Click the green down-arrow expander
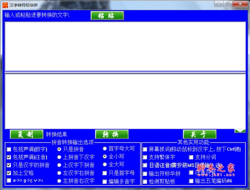 pyautogui.click(x=240, y=131)
